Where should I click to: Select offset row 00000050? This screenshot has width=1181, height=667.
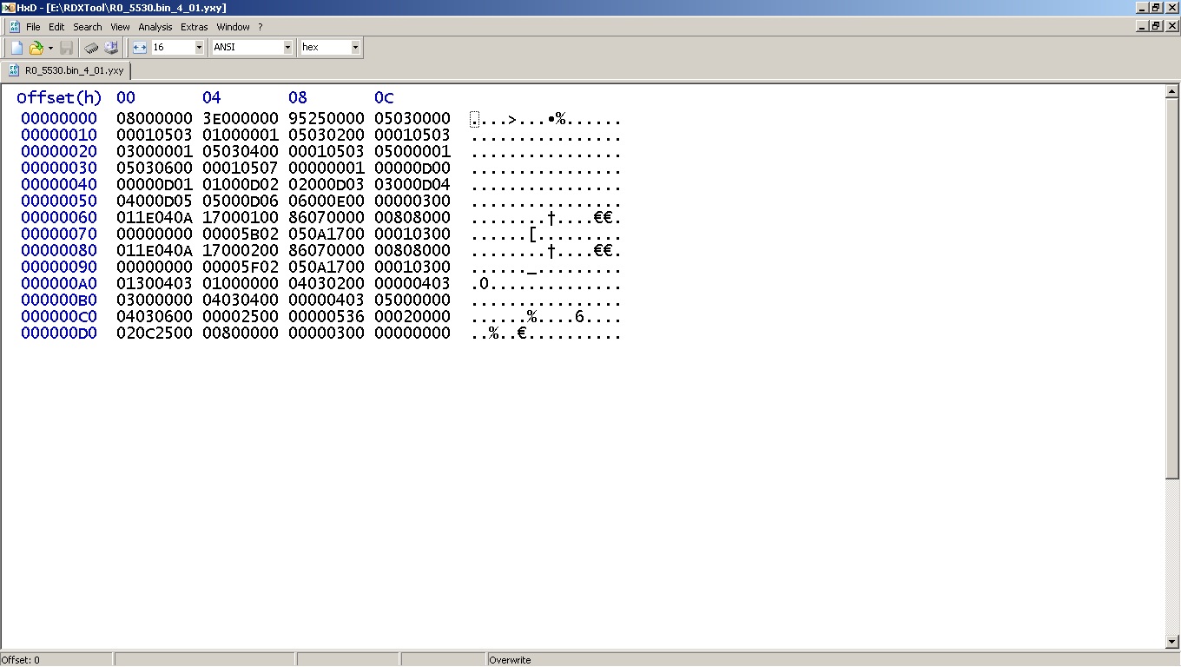tap(59, 201)
